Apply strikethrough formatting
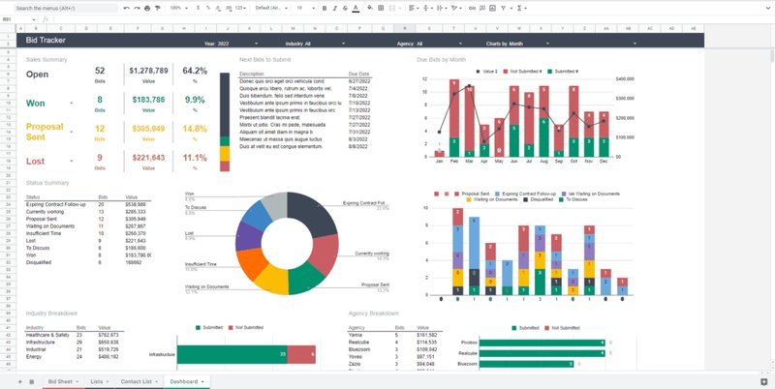Viewport: 775px width, 389px height. click(345, 8)
